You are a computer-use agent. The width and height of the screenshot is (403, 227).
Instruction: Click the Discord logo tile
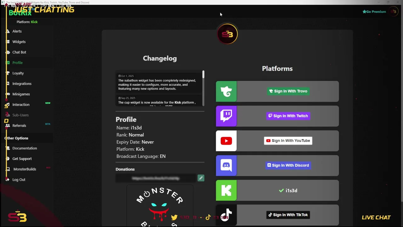(x=226, y=166)
